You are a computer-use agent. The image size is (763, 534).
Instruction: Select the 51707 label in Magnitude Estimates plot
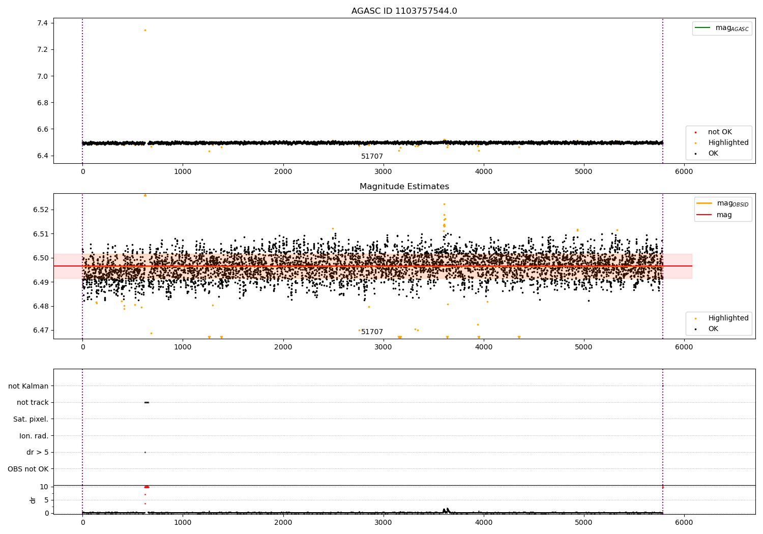[x=372, y=332]
